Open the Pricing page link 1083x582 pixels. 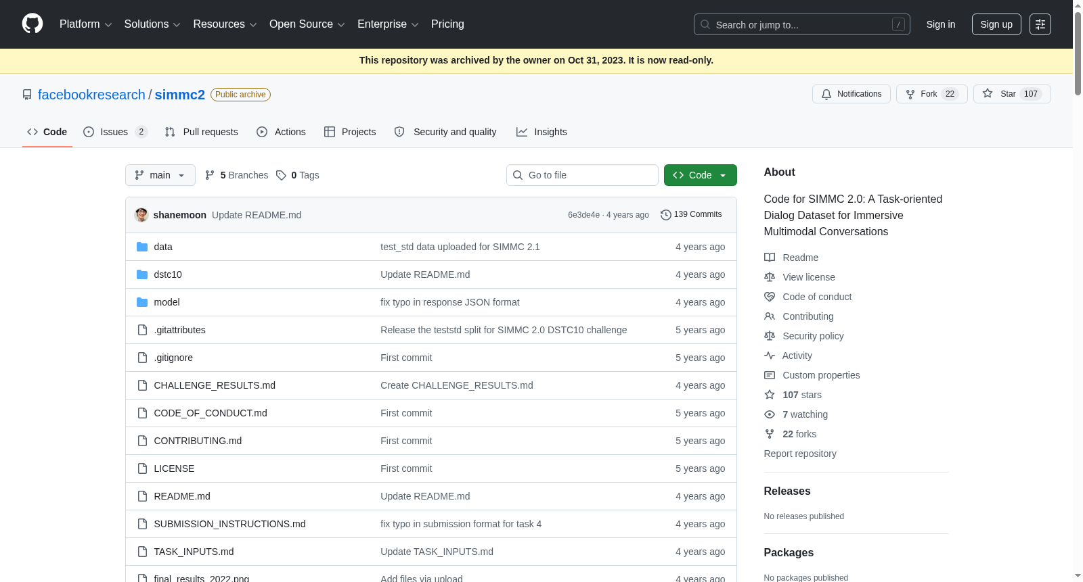tap(447, 24)
